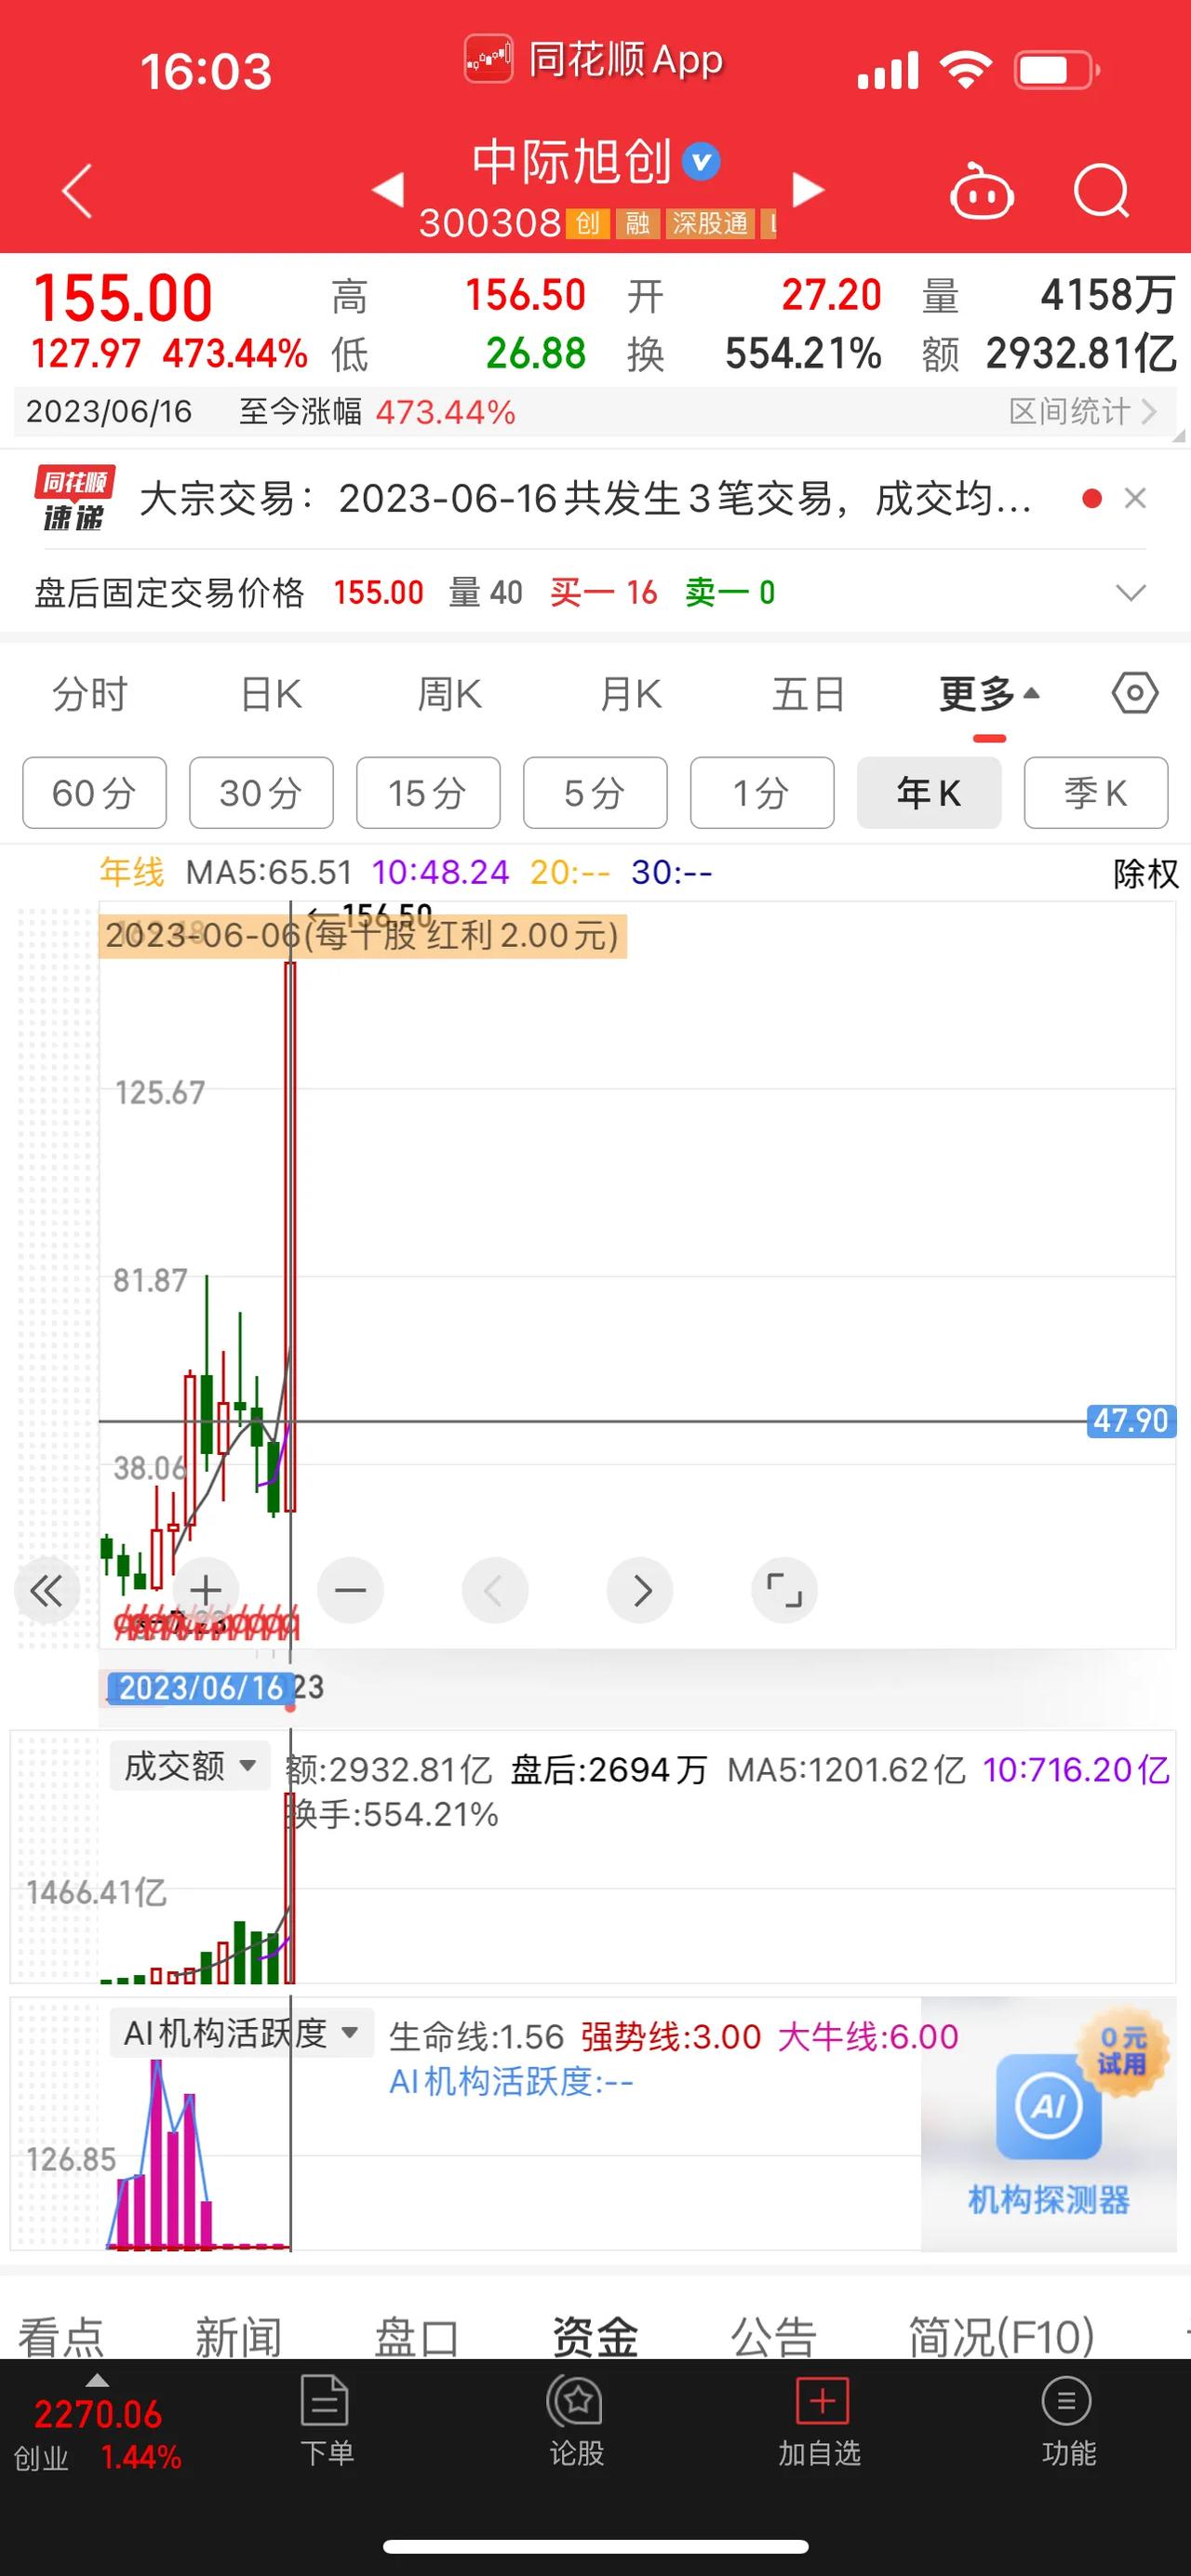This screenshot has height=2576, width=1191.
Task: Select the 周K chart tab
Action: [449, 693]
